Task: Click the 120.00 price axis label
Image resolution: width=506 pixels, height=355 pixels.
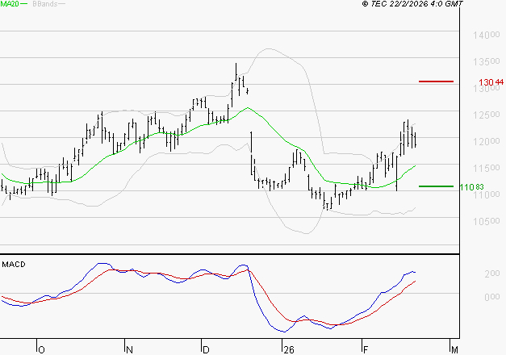Action: 487,141
